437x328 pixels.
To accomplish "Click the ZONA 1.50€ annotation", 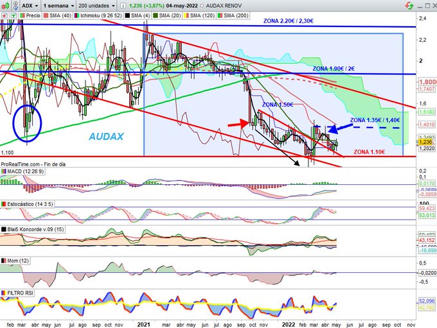I will (278, 105).
